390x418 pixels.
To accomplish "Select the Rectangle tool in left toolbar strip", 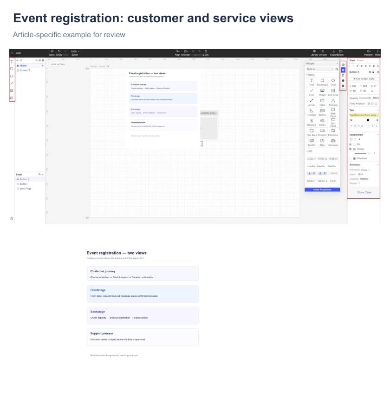I will click(x=12, y=69).
